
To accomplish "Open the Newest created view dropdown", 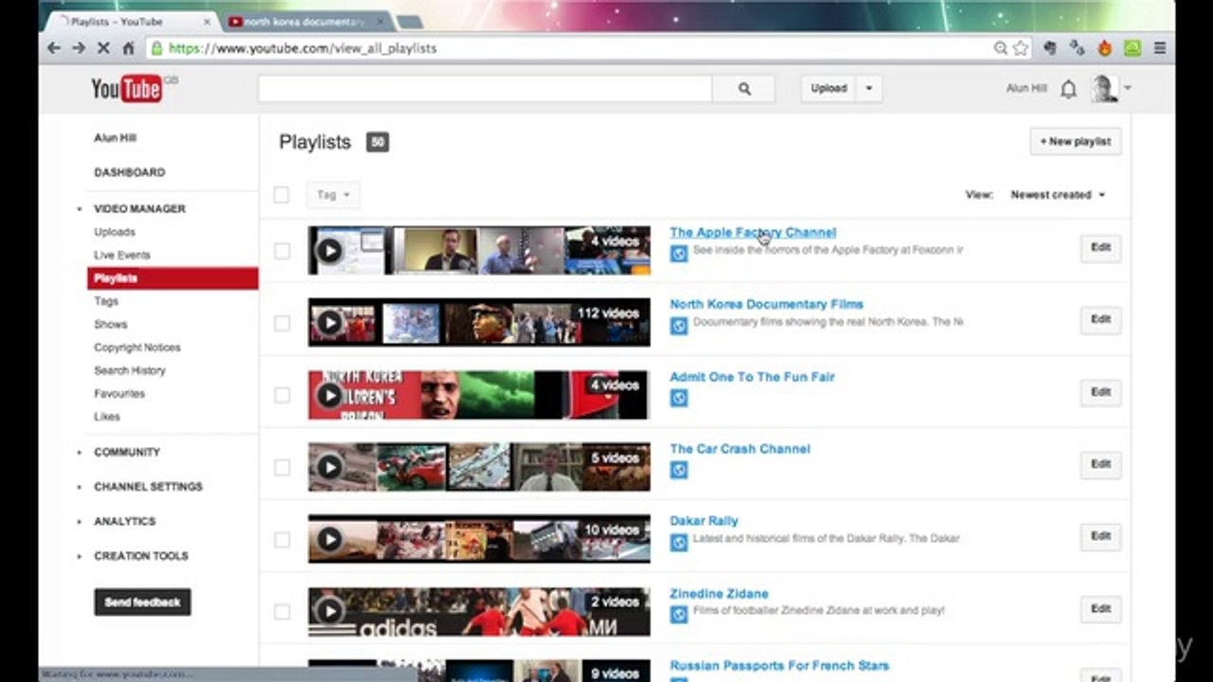I will 1058,195.
